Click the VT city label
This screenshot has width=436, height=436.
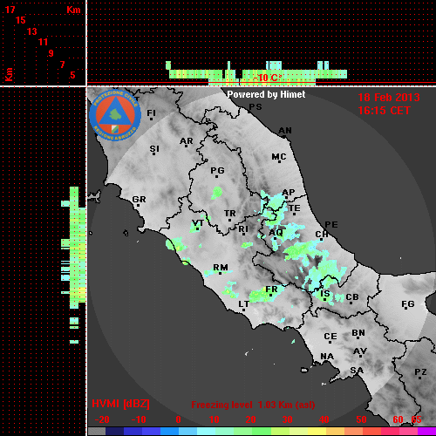point(198,223)
